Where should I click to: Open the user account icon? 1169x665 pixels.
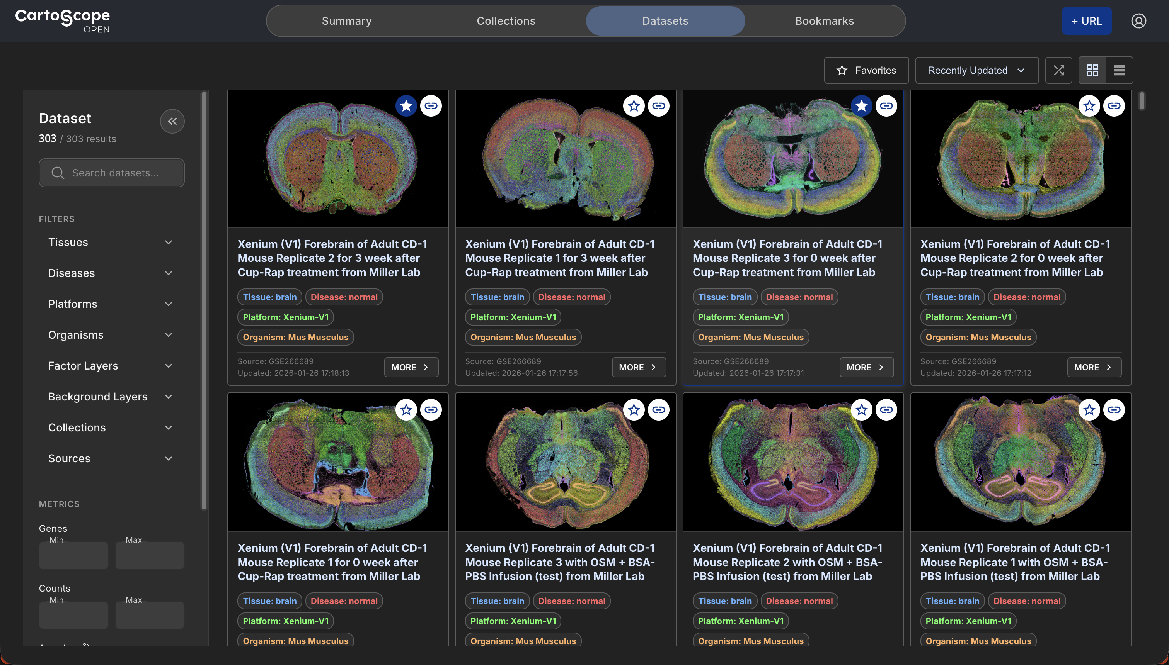1138,20
